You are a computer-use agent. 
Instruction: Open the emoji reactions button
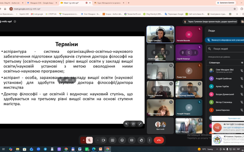point(122,140)
